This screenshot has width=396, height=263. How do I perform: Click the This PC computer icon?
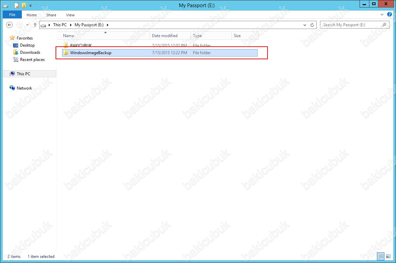(x=12, y=74)
